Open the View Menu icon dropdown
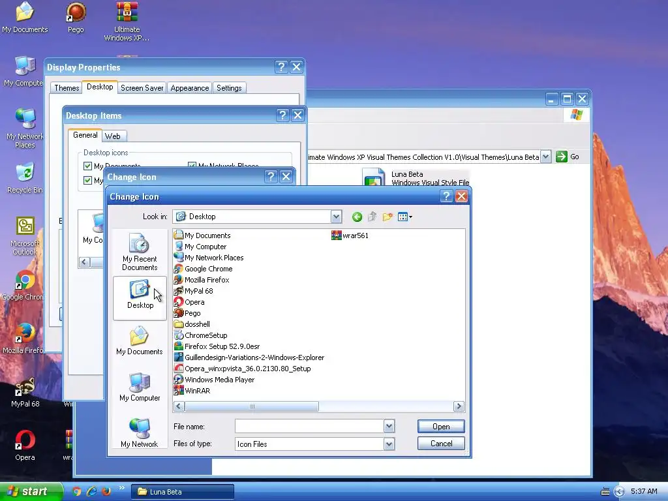 click(404, 217)
